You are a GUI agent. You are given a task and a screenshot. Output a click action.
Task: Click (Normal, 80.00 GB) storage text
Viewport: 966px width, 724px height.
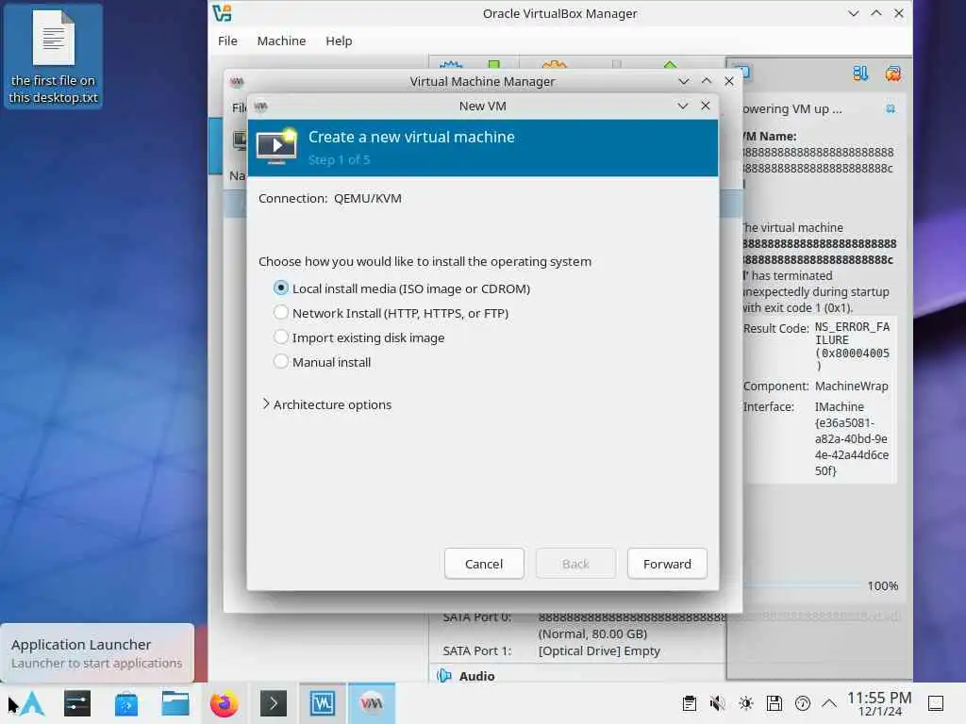tap(592, 634)
